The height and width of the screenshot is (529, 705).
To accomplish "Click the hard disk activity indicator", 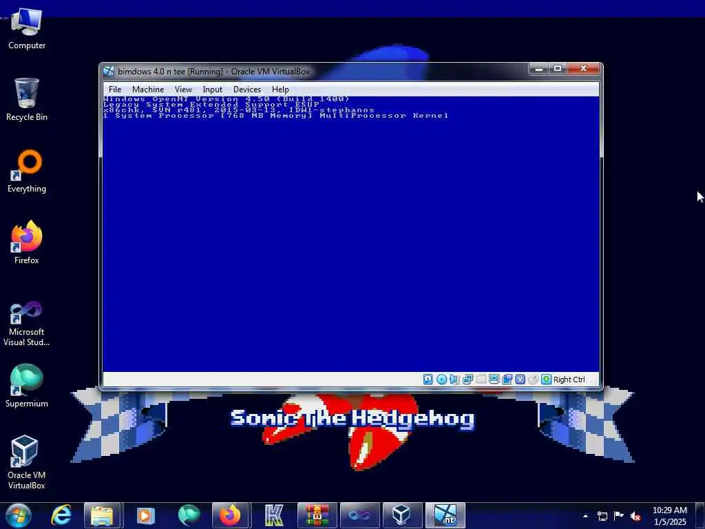I will pyautogui.click(x=428, y=380).
